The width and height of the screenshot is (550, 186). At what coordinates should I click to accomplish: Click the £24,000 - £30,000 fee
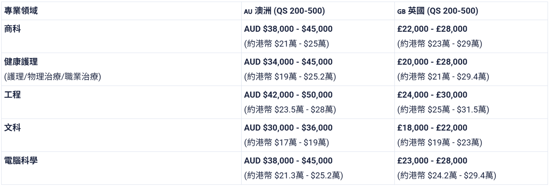432,95
